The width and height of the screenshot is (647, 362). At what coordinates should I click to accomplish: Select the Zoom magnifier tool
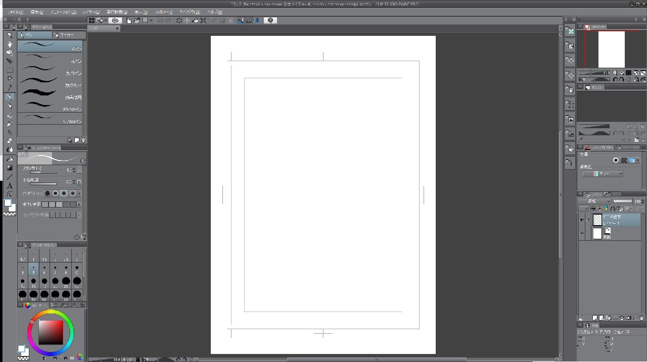pos(10,35)
